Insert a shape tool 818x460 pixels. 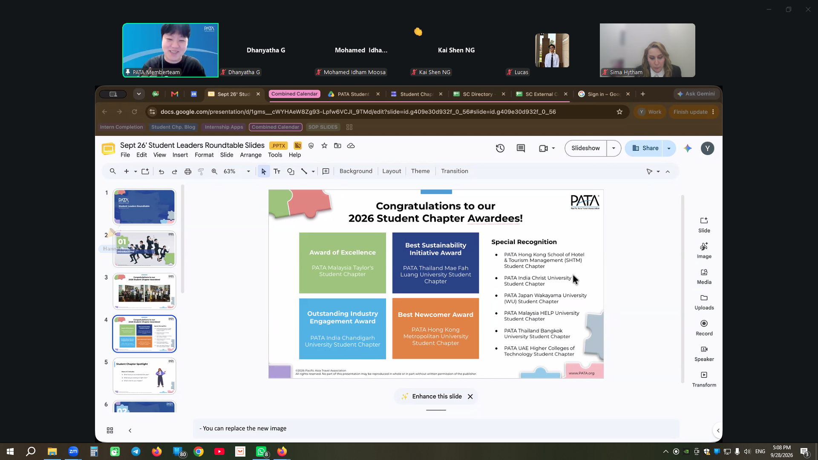pos(291,171)
